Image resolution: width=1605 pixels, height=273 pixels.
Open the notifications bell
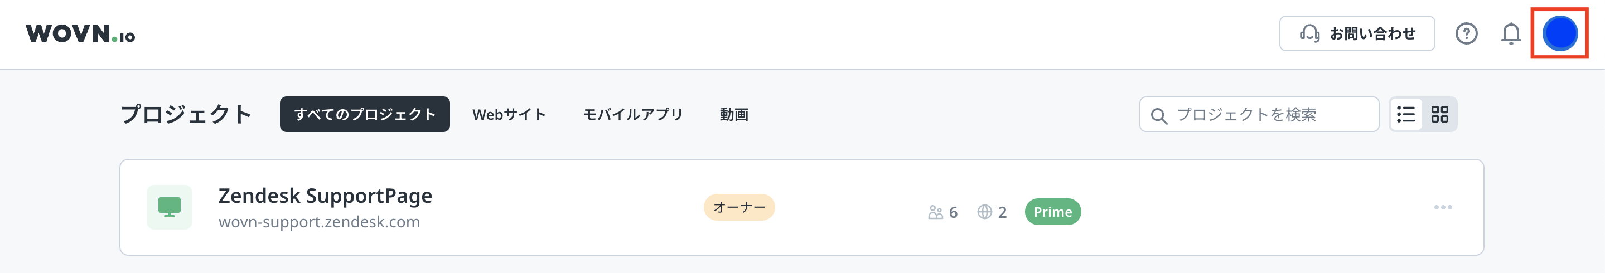coord(1511,33)
